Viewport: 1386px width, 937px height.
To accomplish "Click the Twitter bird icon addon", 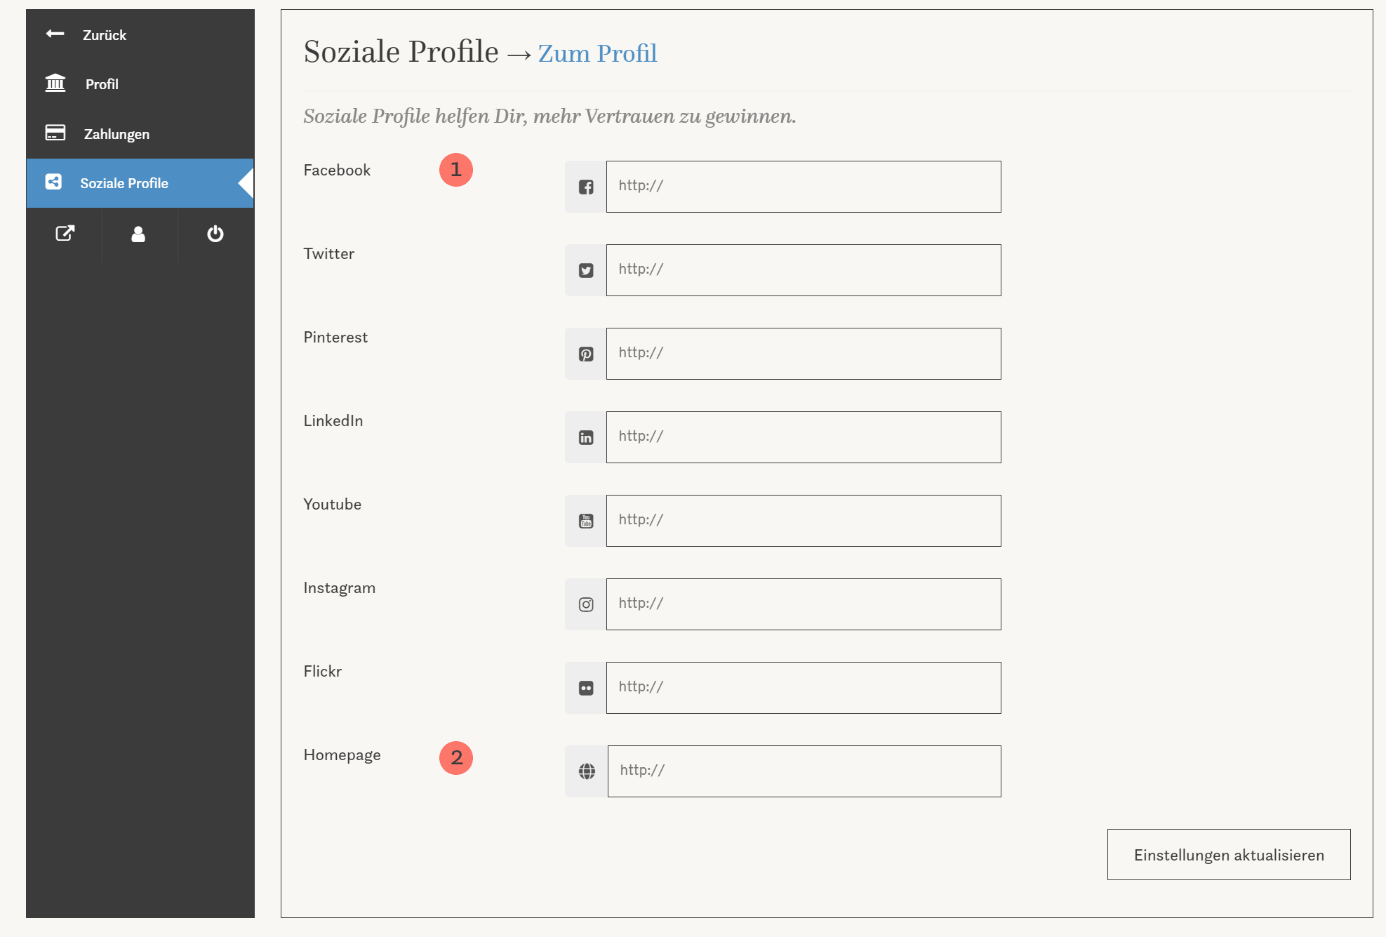I will click(x=586, y=270).
